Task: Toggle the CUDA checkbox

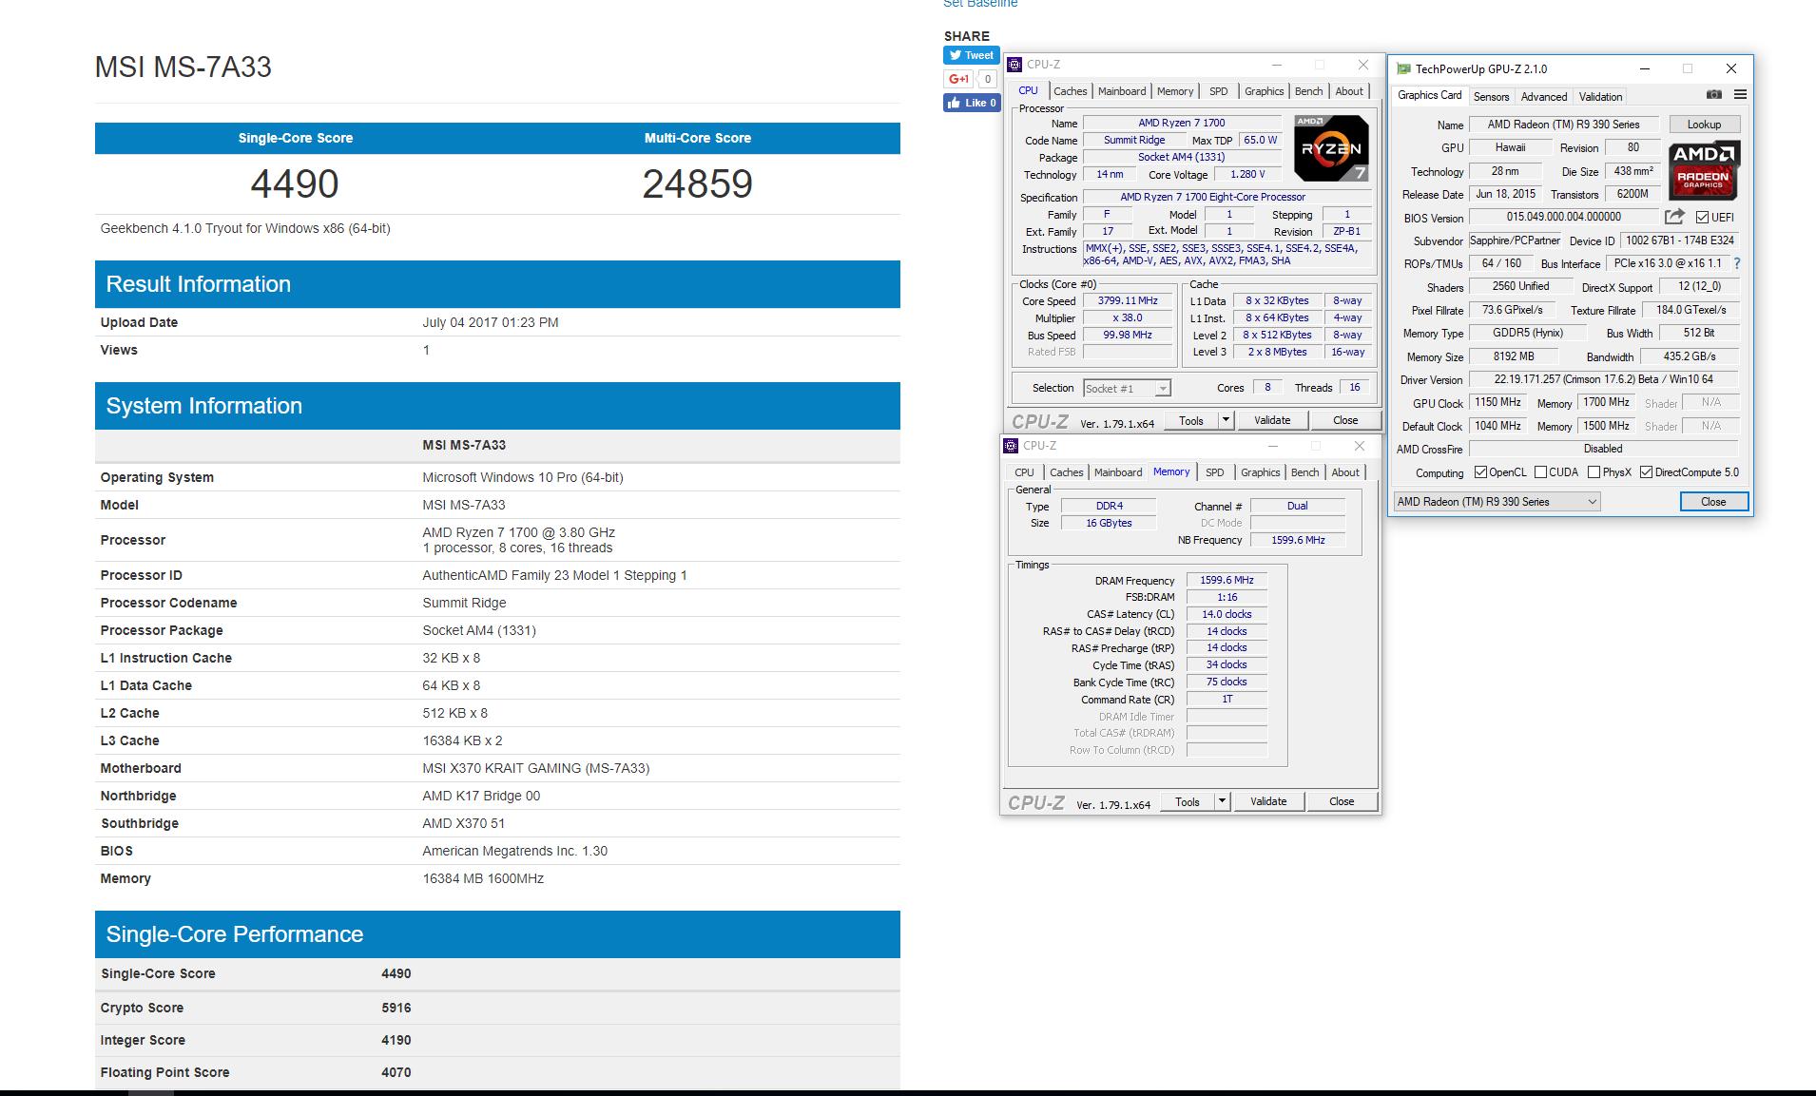Action: click(1540, 472)
